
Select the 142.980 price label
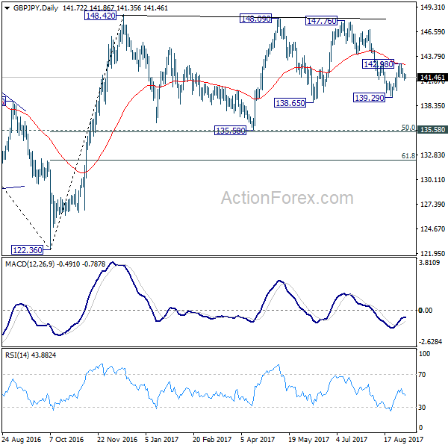378,64
